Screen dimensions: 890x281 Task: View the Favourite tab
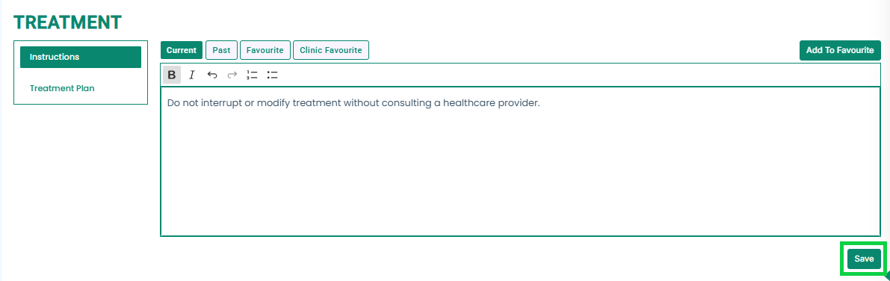(x=265, y=50)
